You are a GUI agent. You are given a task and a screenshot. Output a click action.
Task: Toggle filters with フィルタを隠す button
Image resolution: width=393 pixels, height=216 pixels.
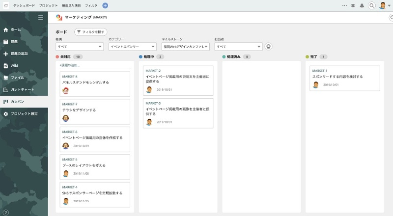(90, 31)
